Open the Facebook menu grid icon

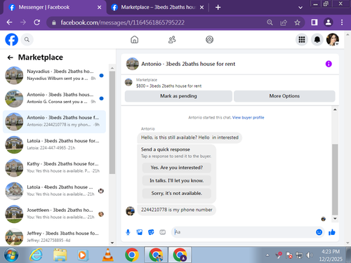click(302, 39)
